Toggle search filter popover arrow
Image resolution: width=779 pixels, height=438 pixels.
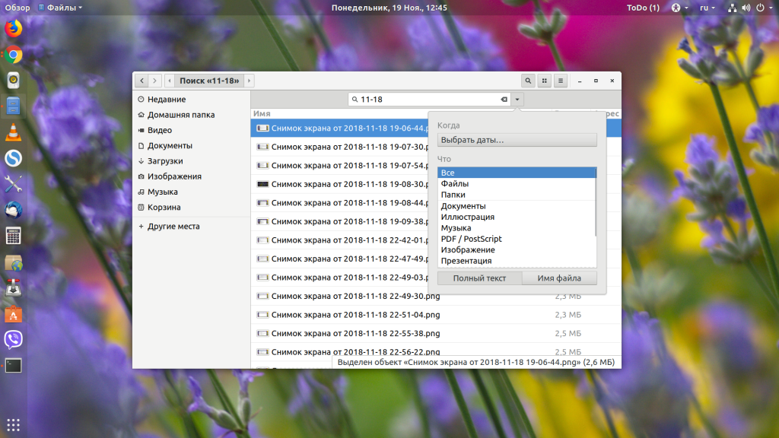517,100
